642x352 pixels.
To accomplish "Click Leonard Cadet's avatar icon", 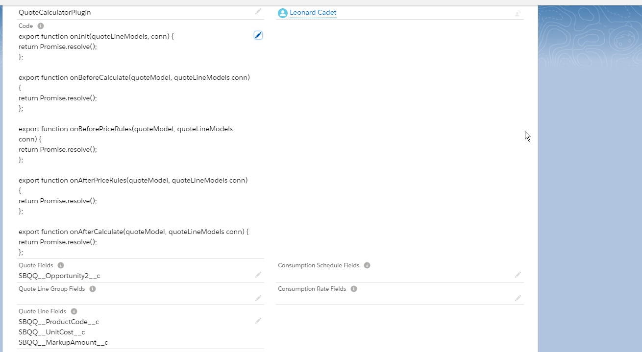I will 282,13.
